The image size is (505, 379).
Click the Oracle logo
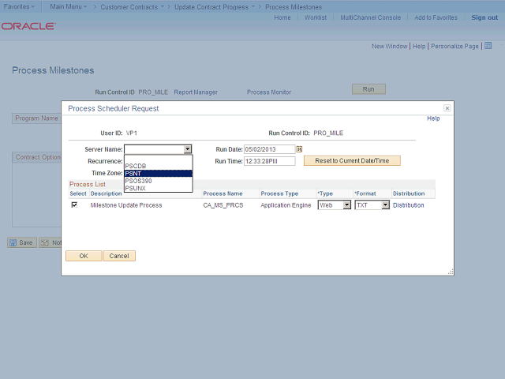click(28, 26)
